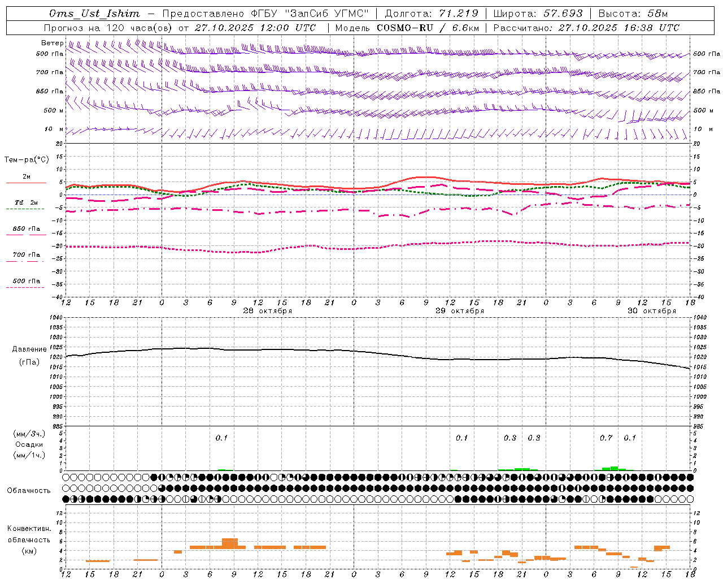Click the forecast start 27.10.2025 12:00 UTC

[255, 28]
